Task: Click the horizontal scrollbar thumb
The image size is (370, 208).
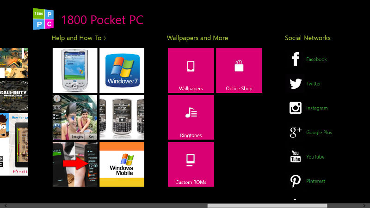Action: tap(267, 206)
